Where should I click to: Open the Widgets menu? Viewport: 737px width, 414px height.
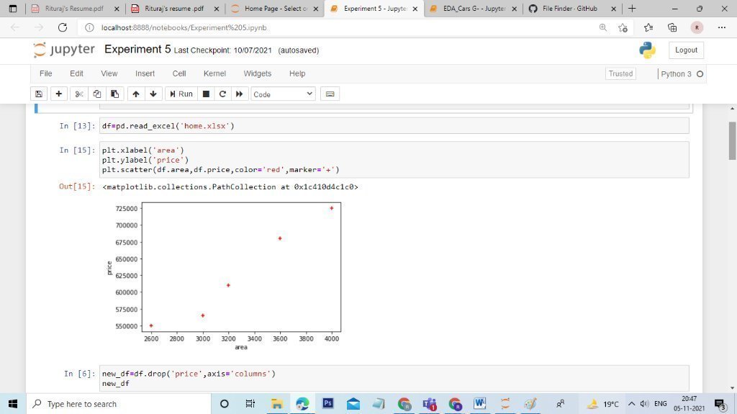click(x=258, y=73)
